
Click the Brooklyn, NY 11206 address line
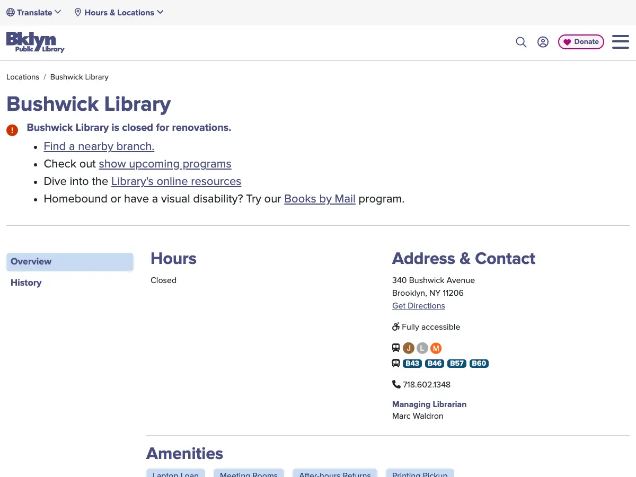[x=428, y=293]
